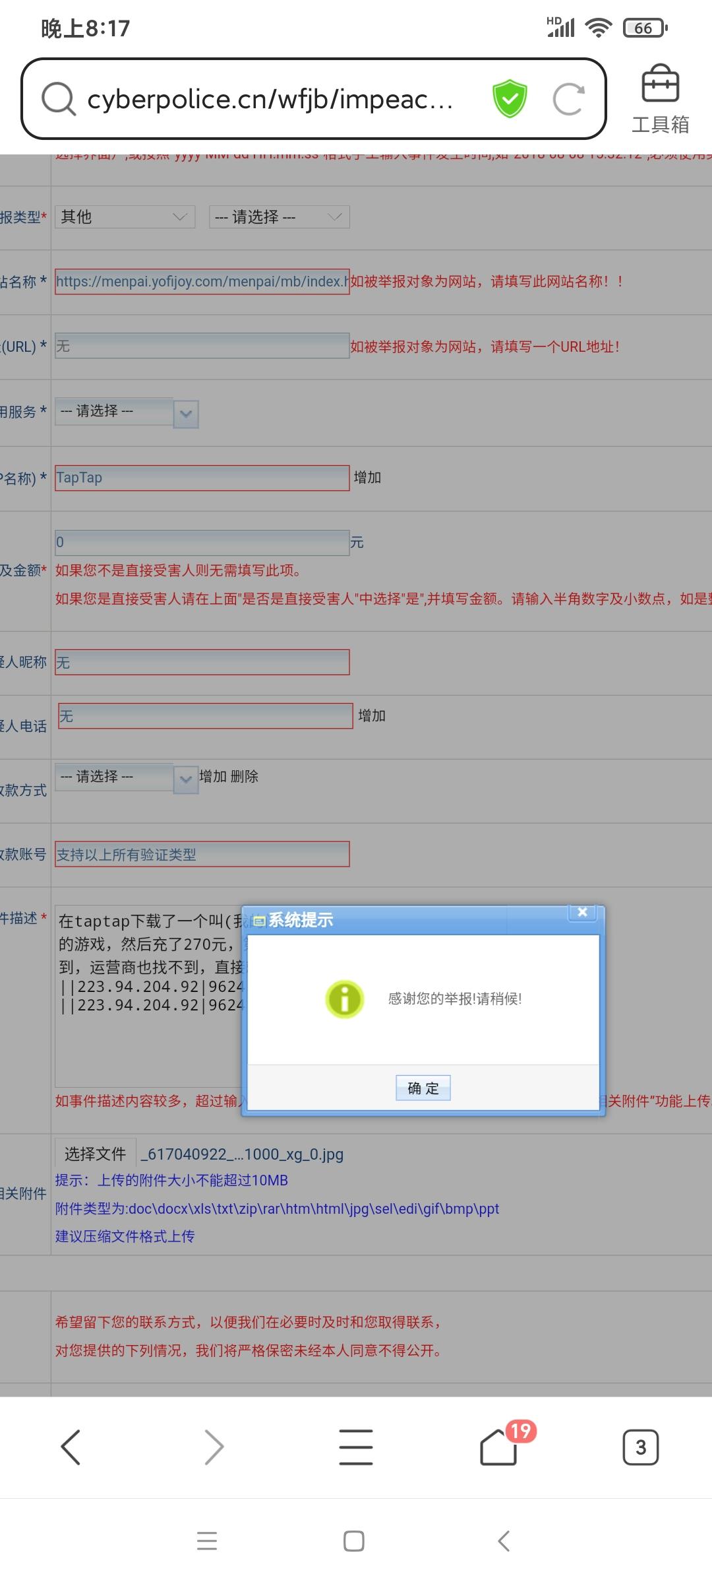The width and height of the screenshot is (712, 1584).
Task: Tap the browser forward arrow
Action: 214,1447
